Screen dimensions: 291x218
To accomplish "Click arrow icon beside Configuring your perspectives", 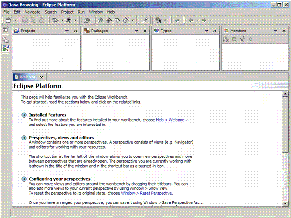I will point(24,179).
